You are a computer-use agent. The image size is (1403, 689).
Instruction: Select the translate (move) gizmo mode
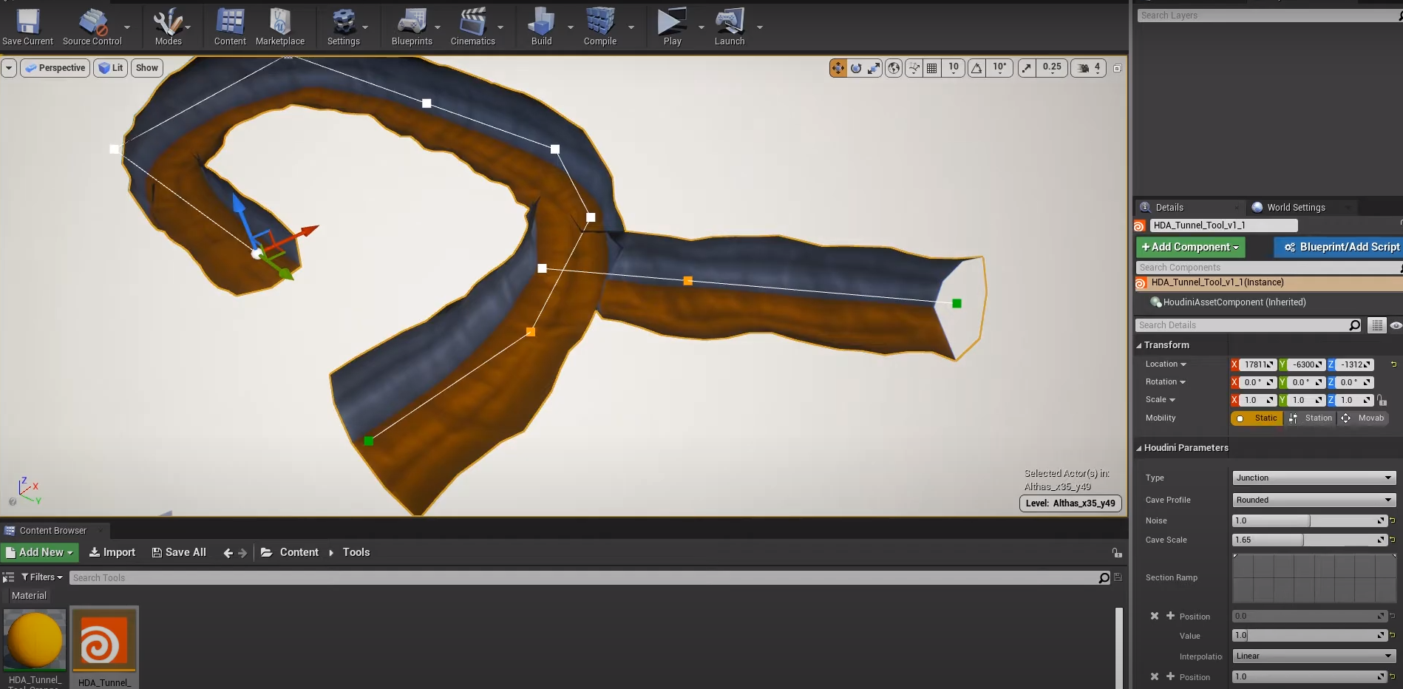838,68
